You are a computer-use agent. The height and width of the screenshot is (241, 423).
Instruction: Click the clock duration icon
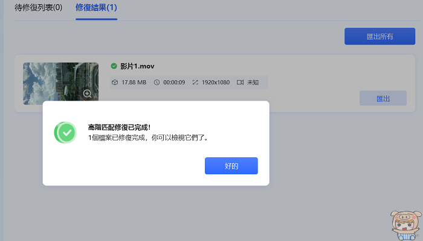tap(157, 83)
